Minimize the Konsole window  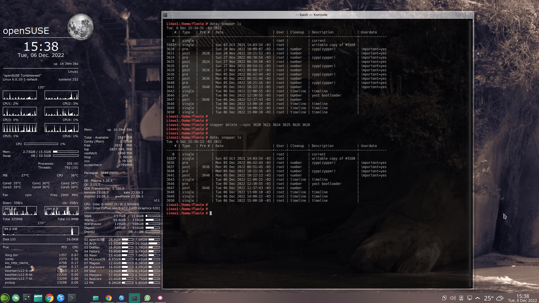click(x=458, y=15)
